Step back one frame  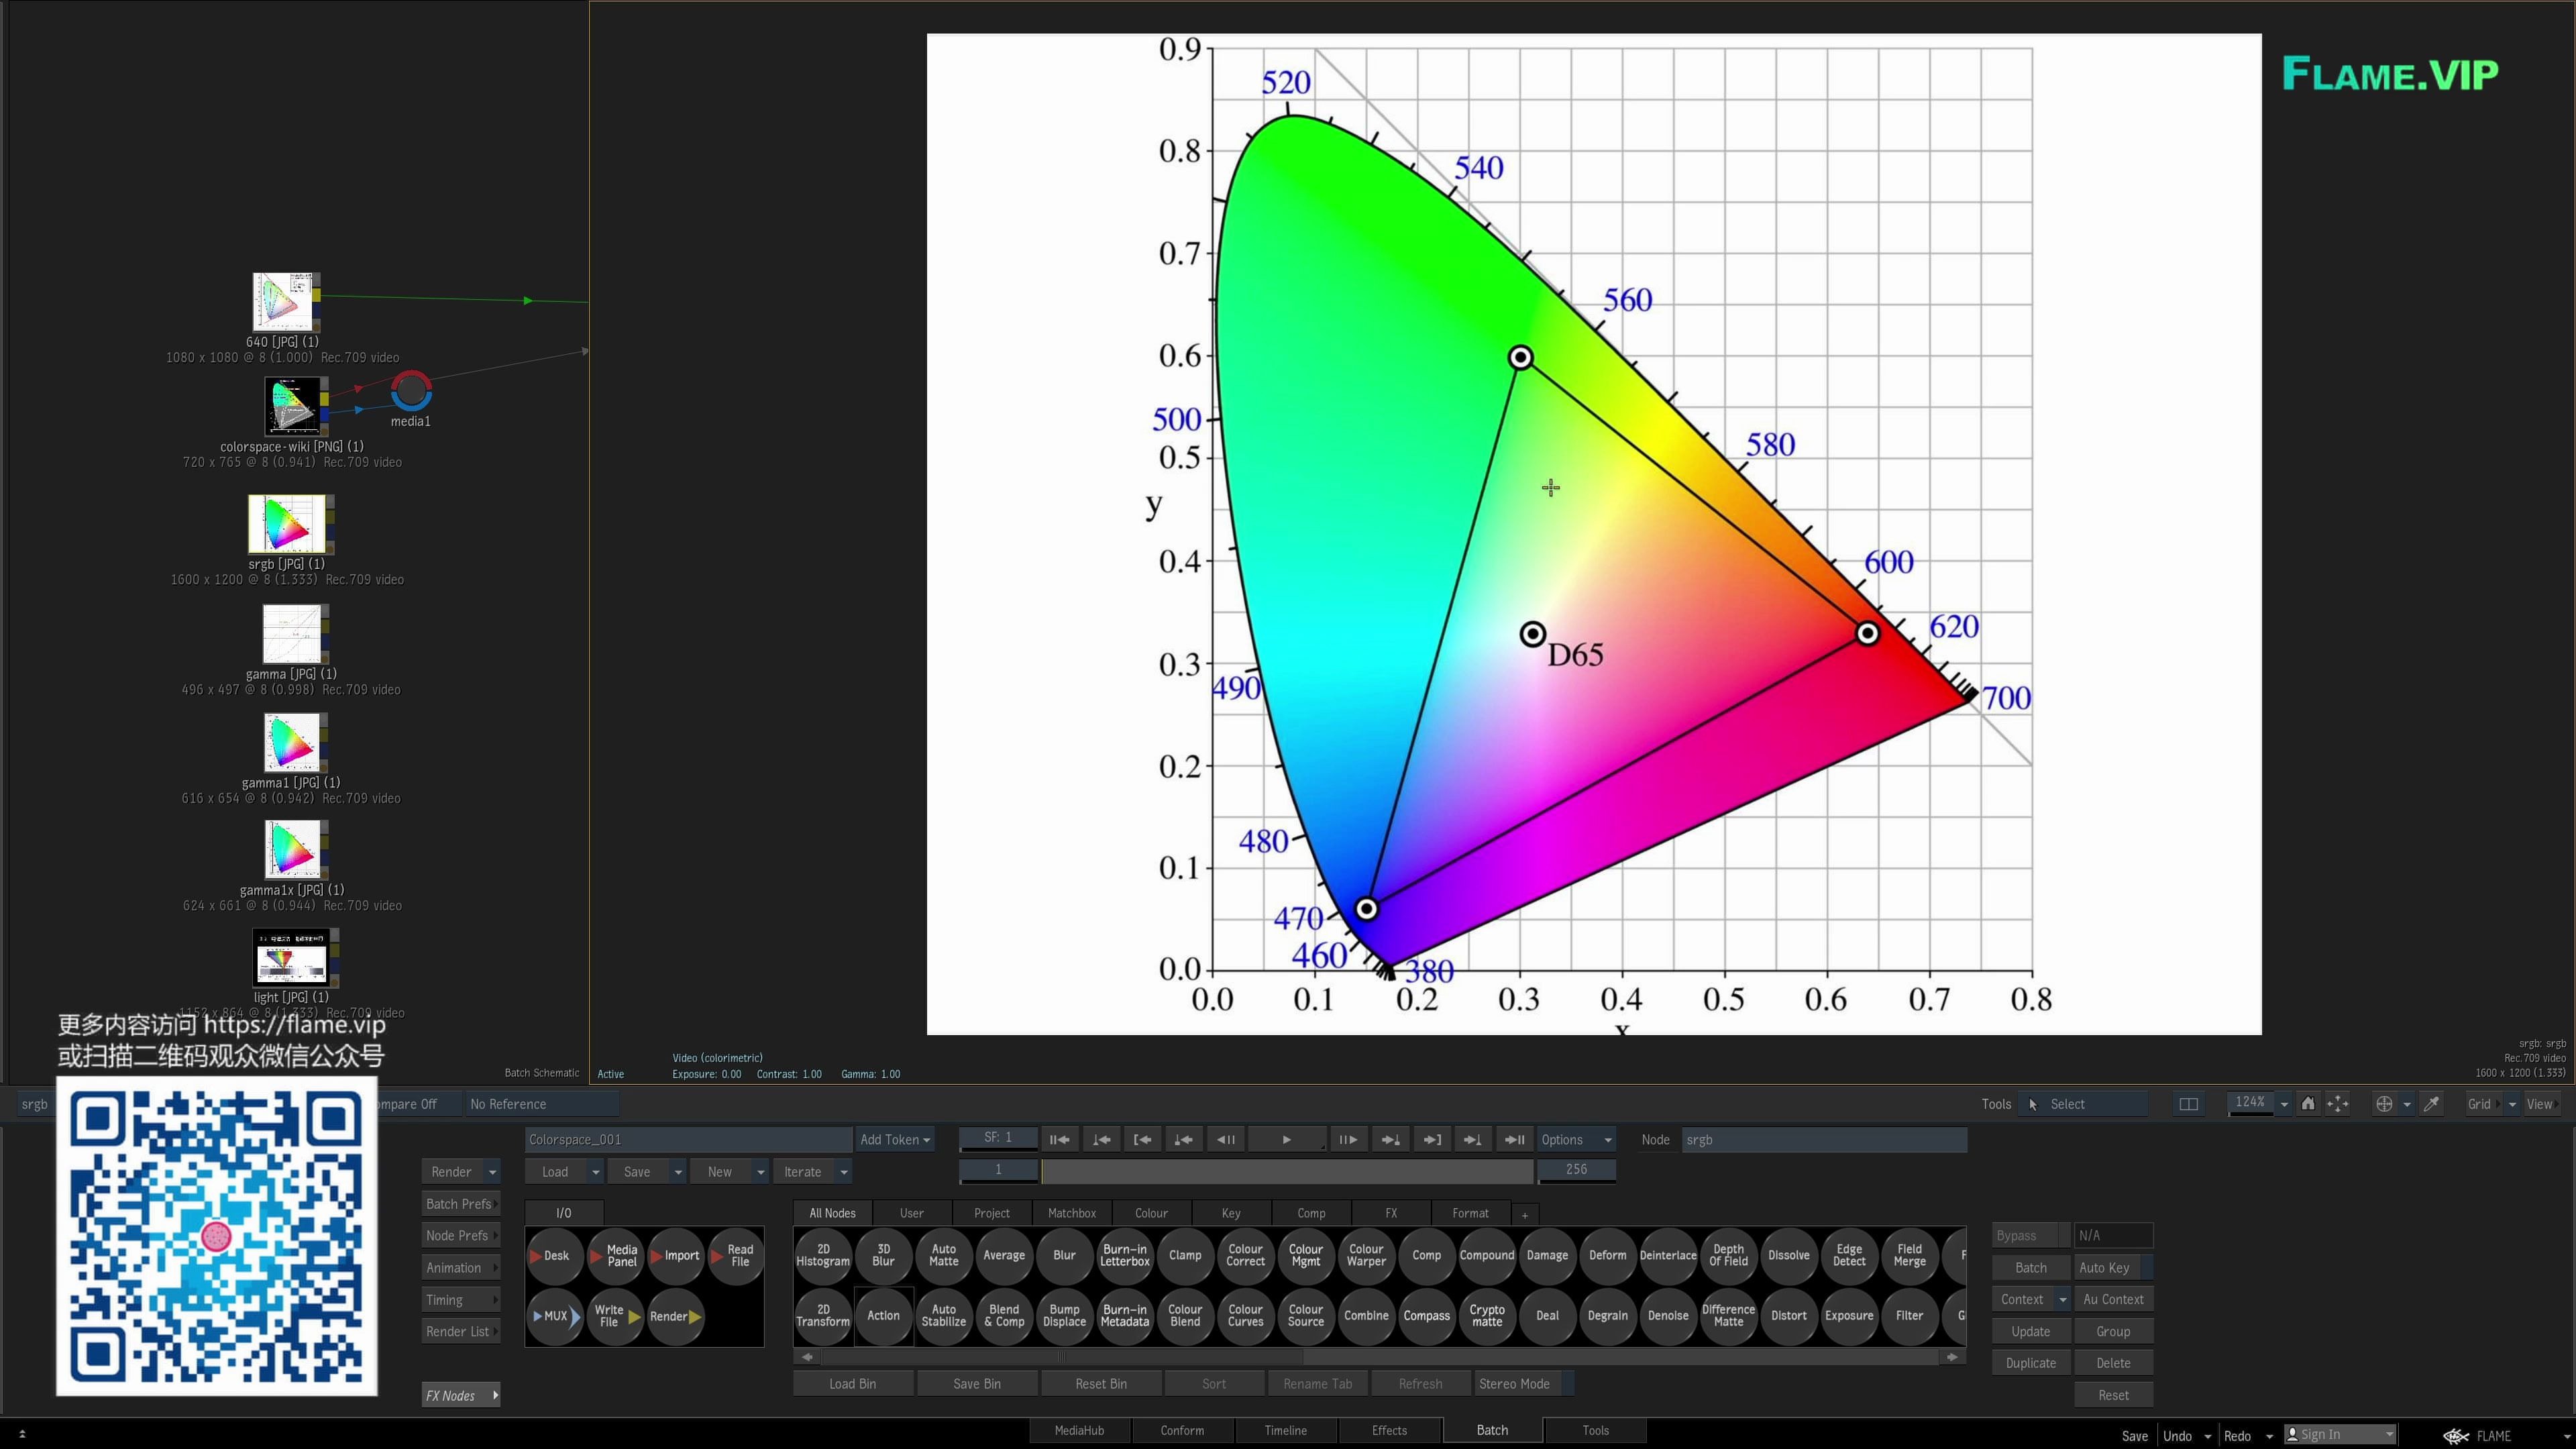pyautogui.click(x=1226, y=1140)
